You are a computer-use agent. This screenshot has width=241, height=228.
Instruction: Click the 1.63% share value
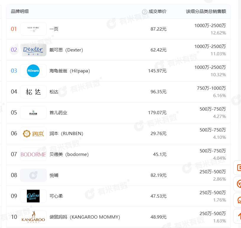coord(219,221)
